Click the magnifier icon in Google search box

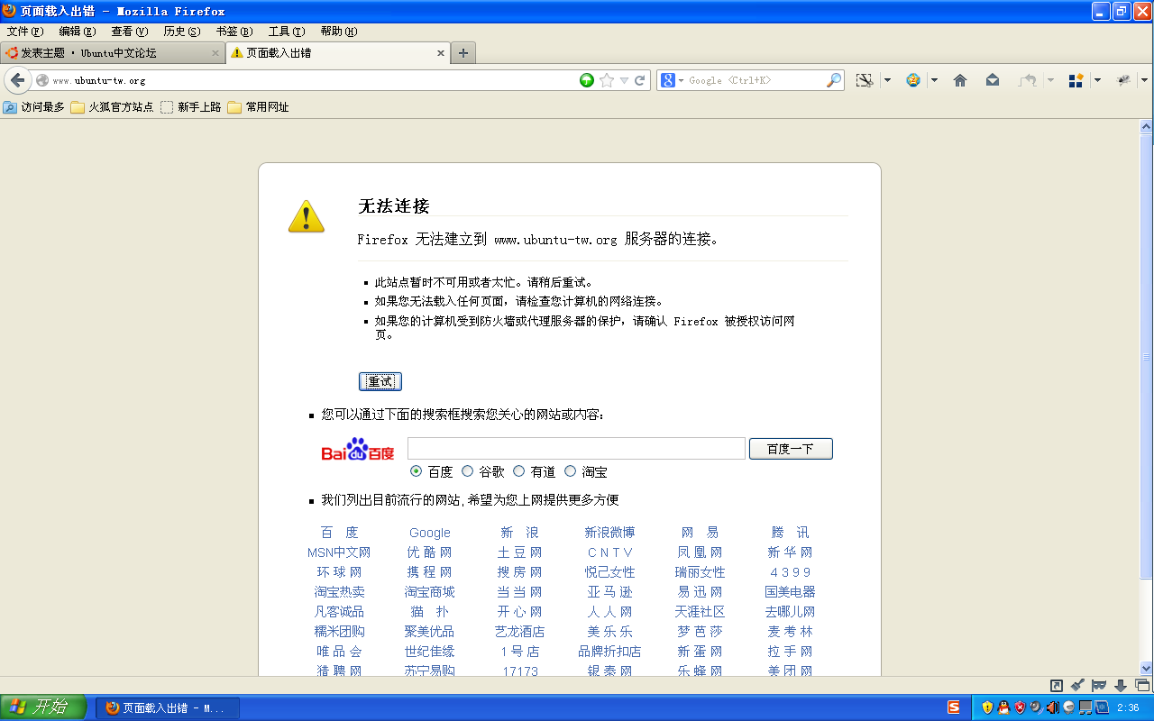(x=834, y=80)
